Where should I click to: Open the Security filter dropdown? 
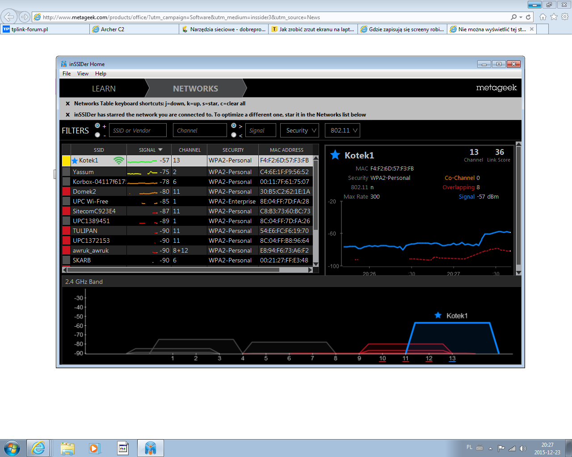[x=299, y=130]
